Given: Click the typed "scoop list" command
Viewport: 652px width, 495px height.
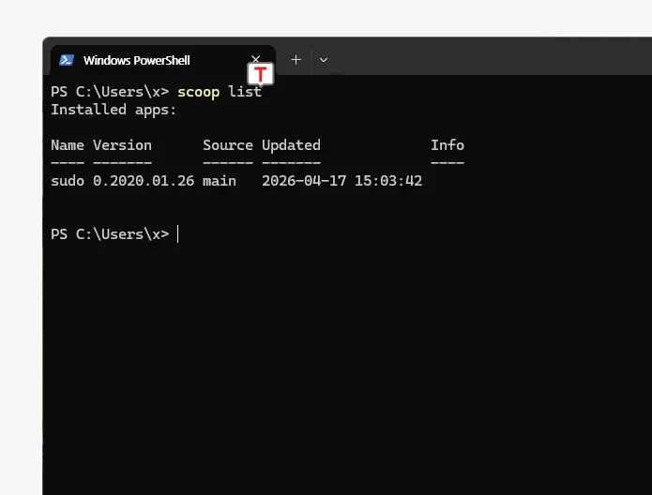Looking at the screenshot, I should tap(220, 92).
